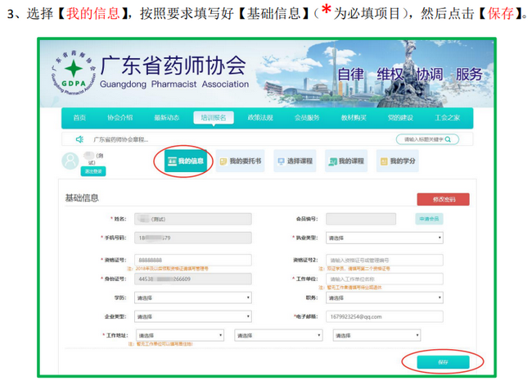532x390 pixels.
Task: Click the 申请会员 button
Action: [x=429, y=219]
